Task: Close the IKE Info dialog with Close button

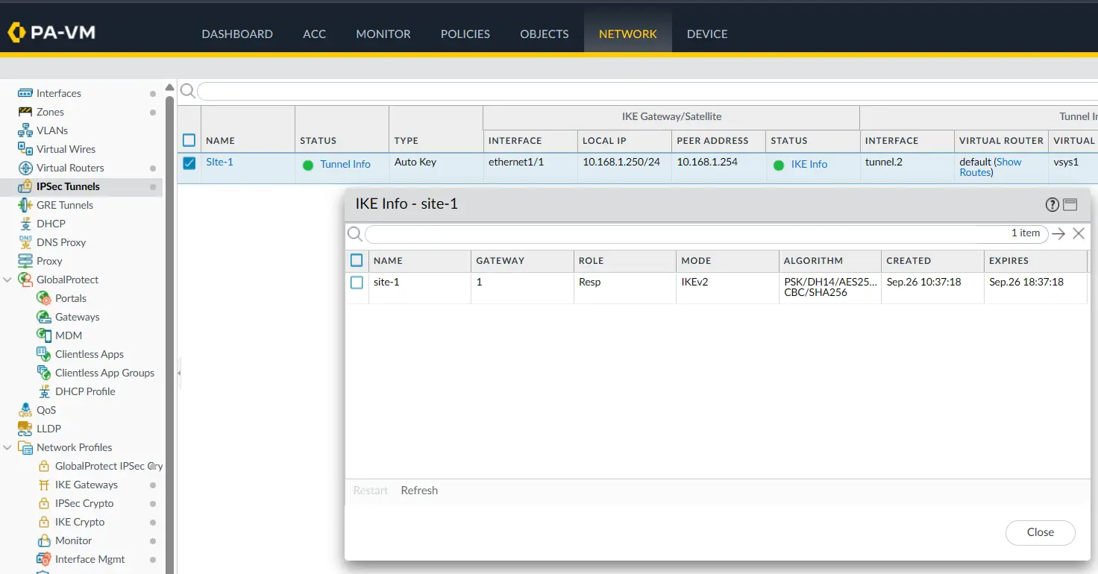Action: pyautogui.click(x=1041, y=532)
